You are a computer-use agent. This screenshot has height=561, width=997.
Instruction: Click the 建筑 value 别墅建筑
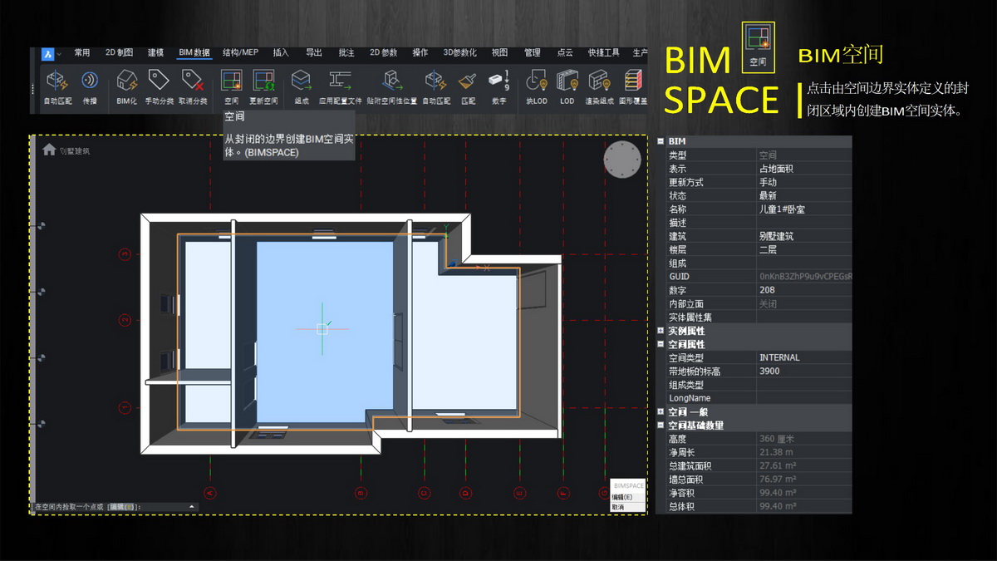804,236
